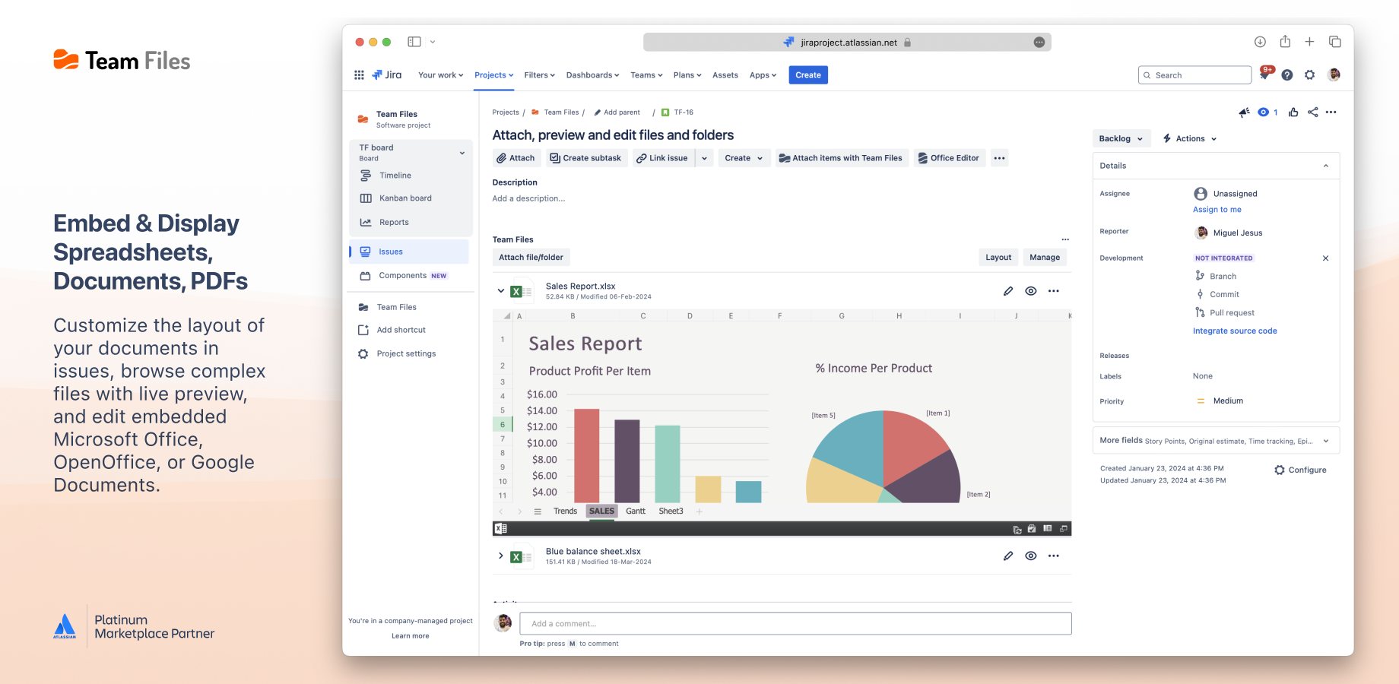This screenshot has width=1399, height=684.
Task: Expand the More fields section
Action: [x=1216, y=441]
